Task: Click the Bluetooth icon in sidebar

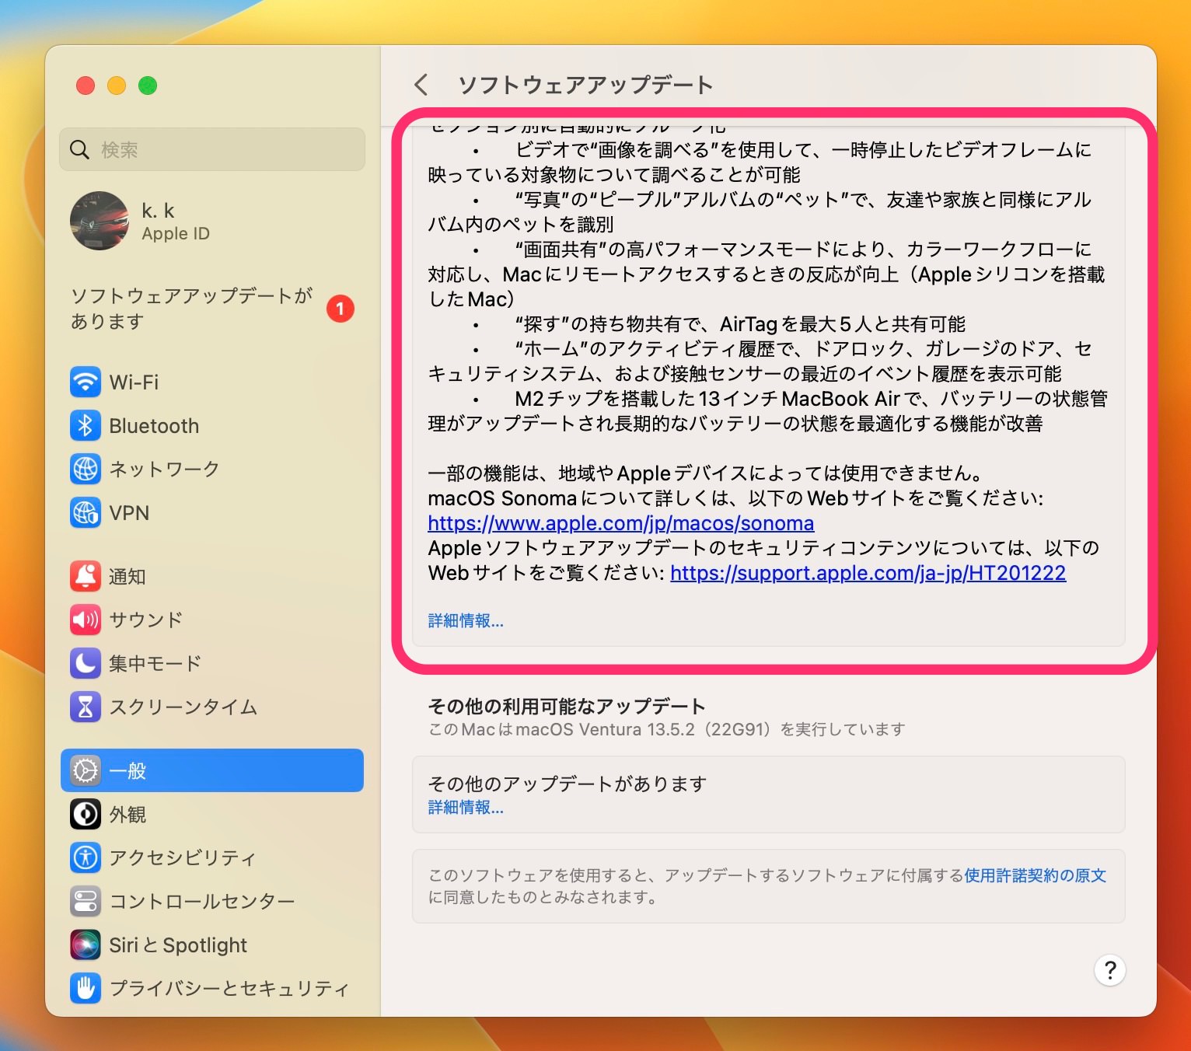Action: click(x=86, y=425)
